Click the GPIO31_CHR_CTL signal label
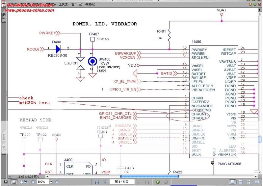 pyautogui.click(x=115, y=114)
